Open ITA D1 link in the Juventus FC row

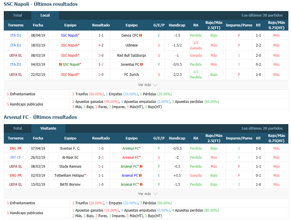tap(16, 65)
